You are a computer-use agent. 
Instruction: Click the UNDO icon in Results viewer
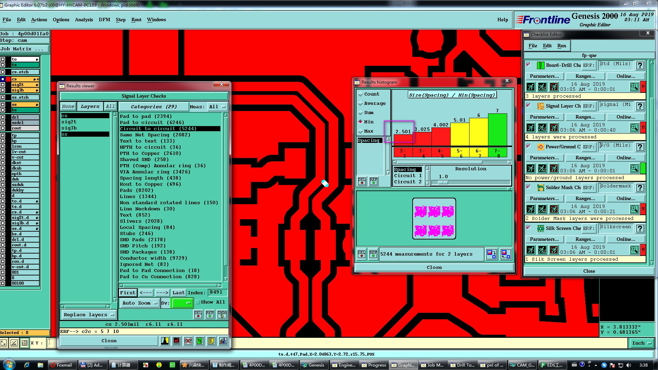pyautogui.click(x=222, y=314)
